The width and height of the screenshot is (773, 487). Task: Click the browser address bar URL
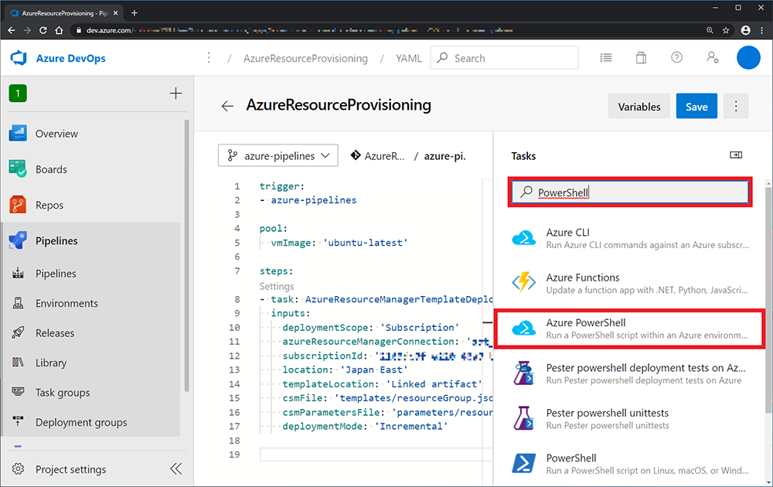[299, 31]
